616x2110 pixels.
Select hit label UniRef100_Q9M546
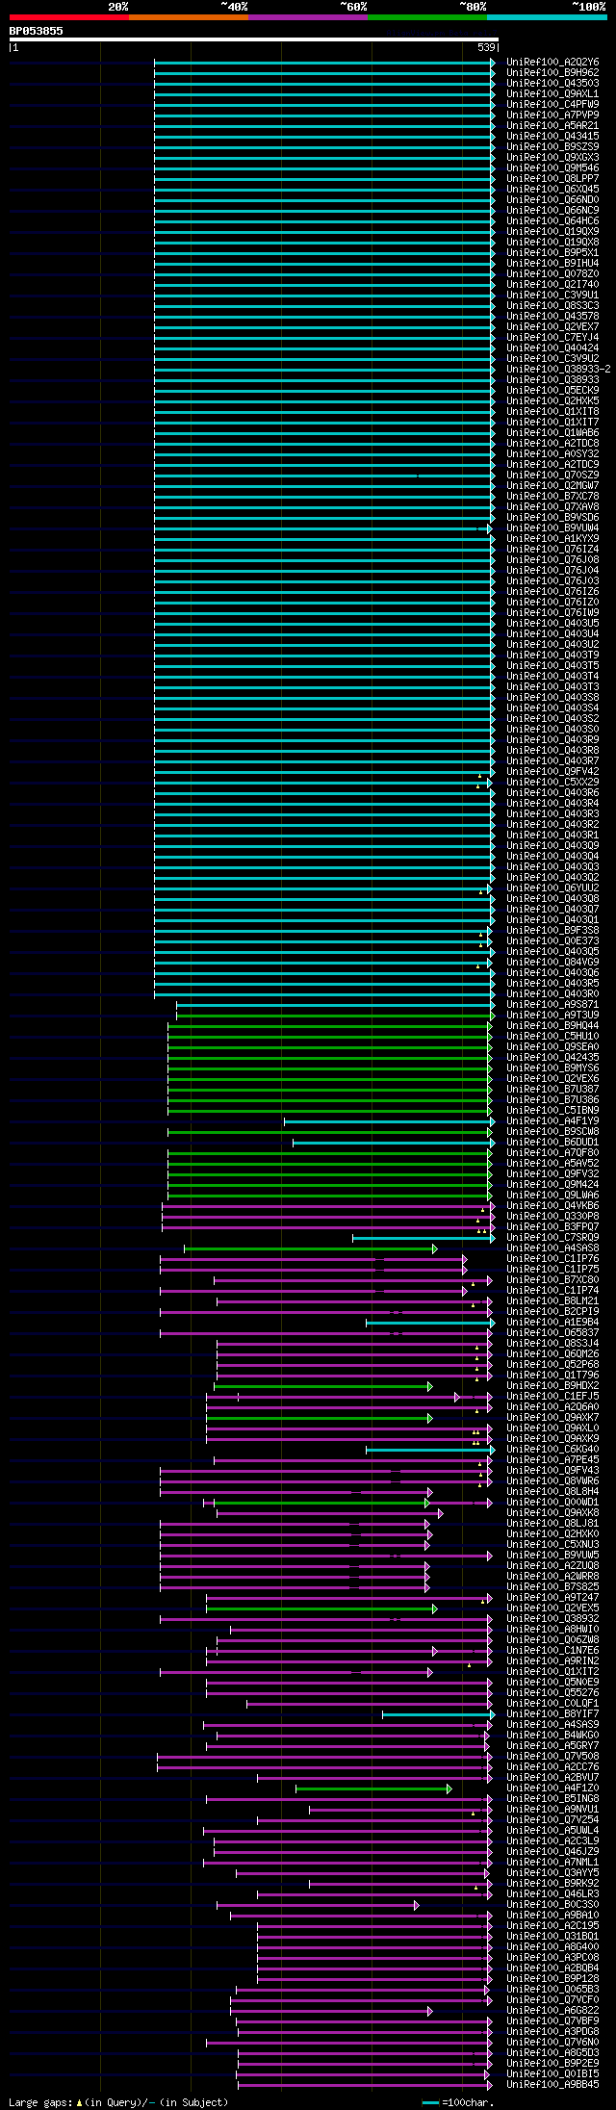tap(552, 168)
